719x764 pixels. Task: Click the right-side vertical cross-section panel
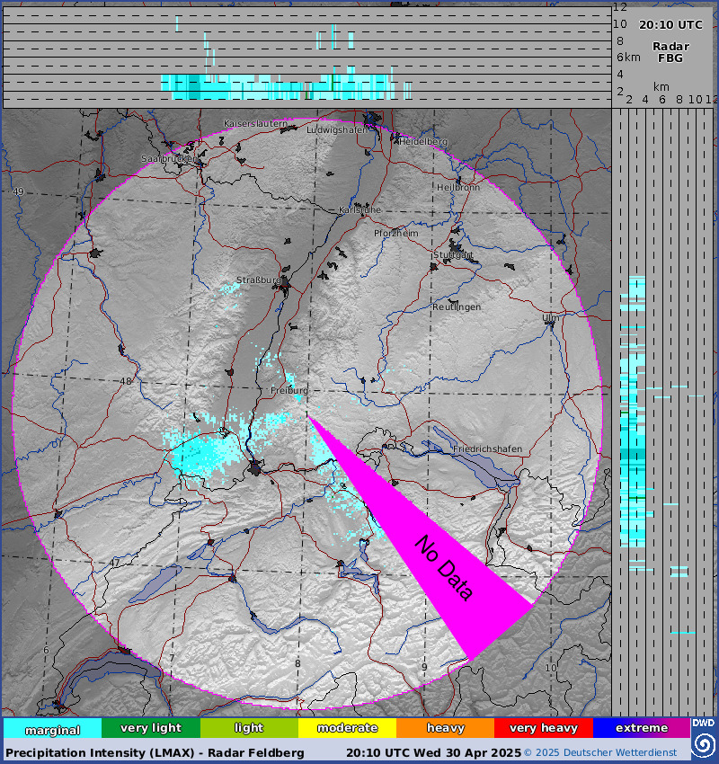(662, 413)
